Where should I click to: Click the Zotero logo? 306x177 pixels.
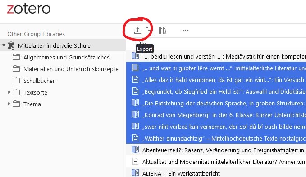(29, 9)
